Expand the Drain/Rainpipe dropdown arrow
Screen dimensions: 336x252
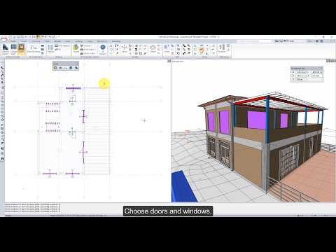(34, 54)
